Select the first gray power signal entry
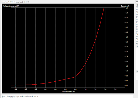 tap(137, 34)
